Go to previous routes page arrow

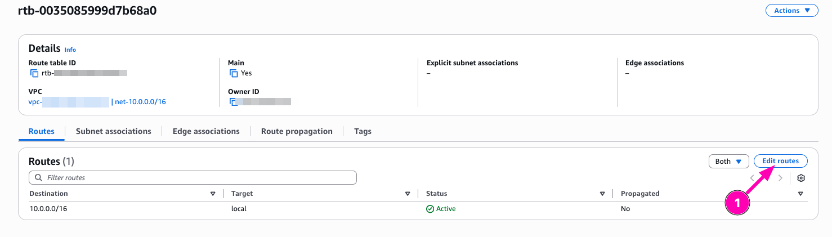(752, 178)
